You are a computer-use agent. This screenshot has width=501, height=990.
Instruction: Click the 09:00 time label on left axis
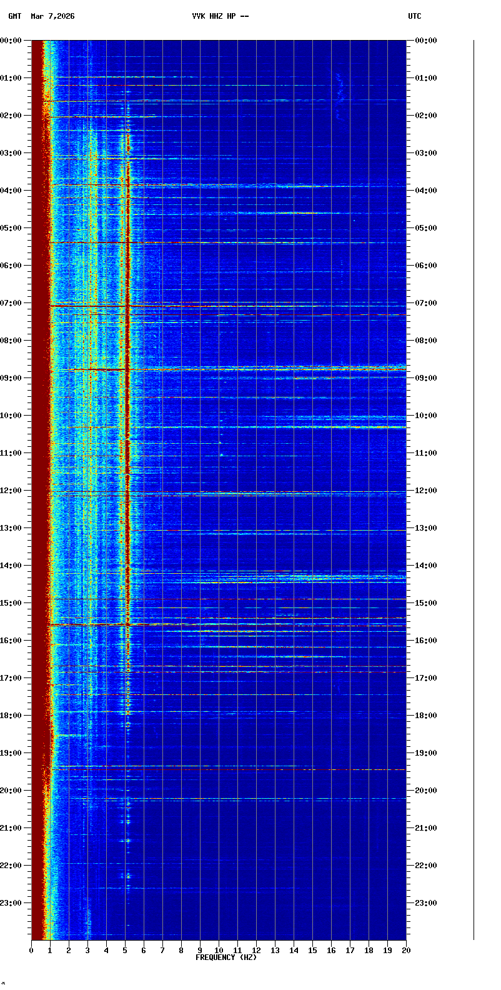(x=11, y=378)
